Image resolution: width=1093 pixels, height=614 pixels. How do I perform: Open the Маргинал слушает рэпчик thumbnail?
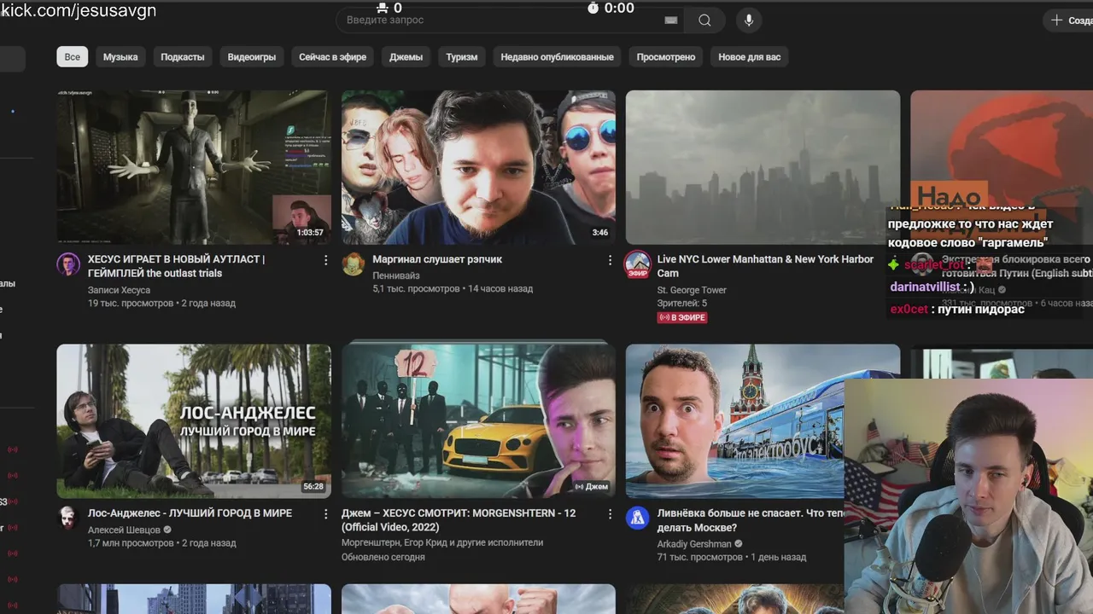click(x=478, y=167)
